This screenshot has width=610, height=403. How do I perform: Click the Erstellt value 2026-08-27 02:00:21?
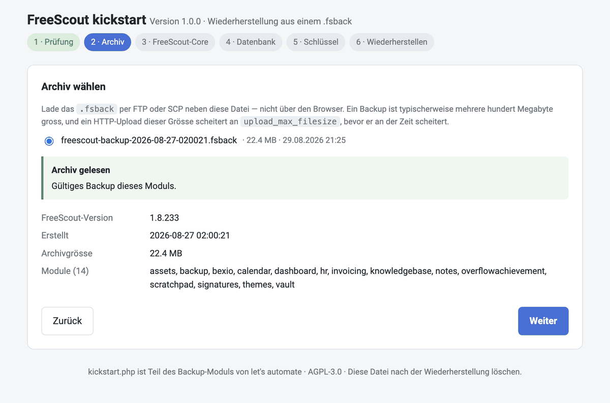(190, 236)
